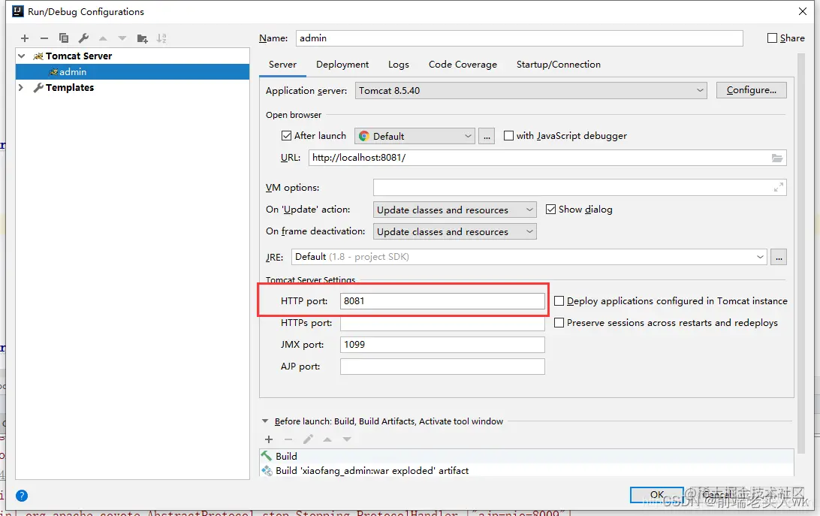
Task: Open the Default browser dropdown
Action: tap(415, 136)
